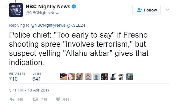Open the @NBCNightlyNews handle under the name

(43, 13)
